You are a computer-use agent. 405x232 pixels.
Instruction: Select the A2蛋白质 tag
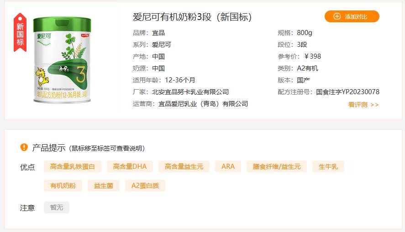[x=145, y=186]
